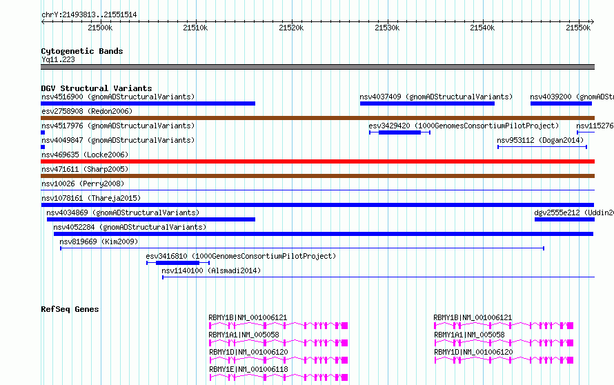Click the thick blue glyph under esv3429420
Viewport: 614px width, 385px height.
click(x=400, y=132)
